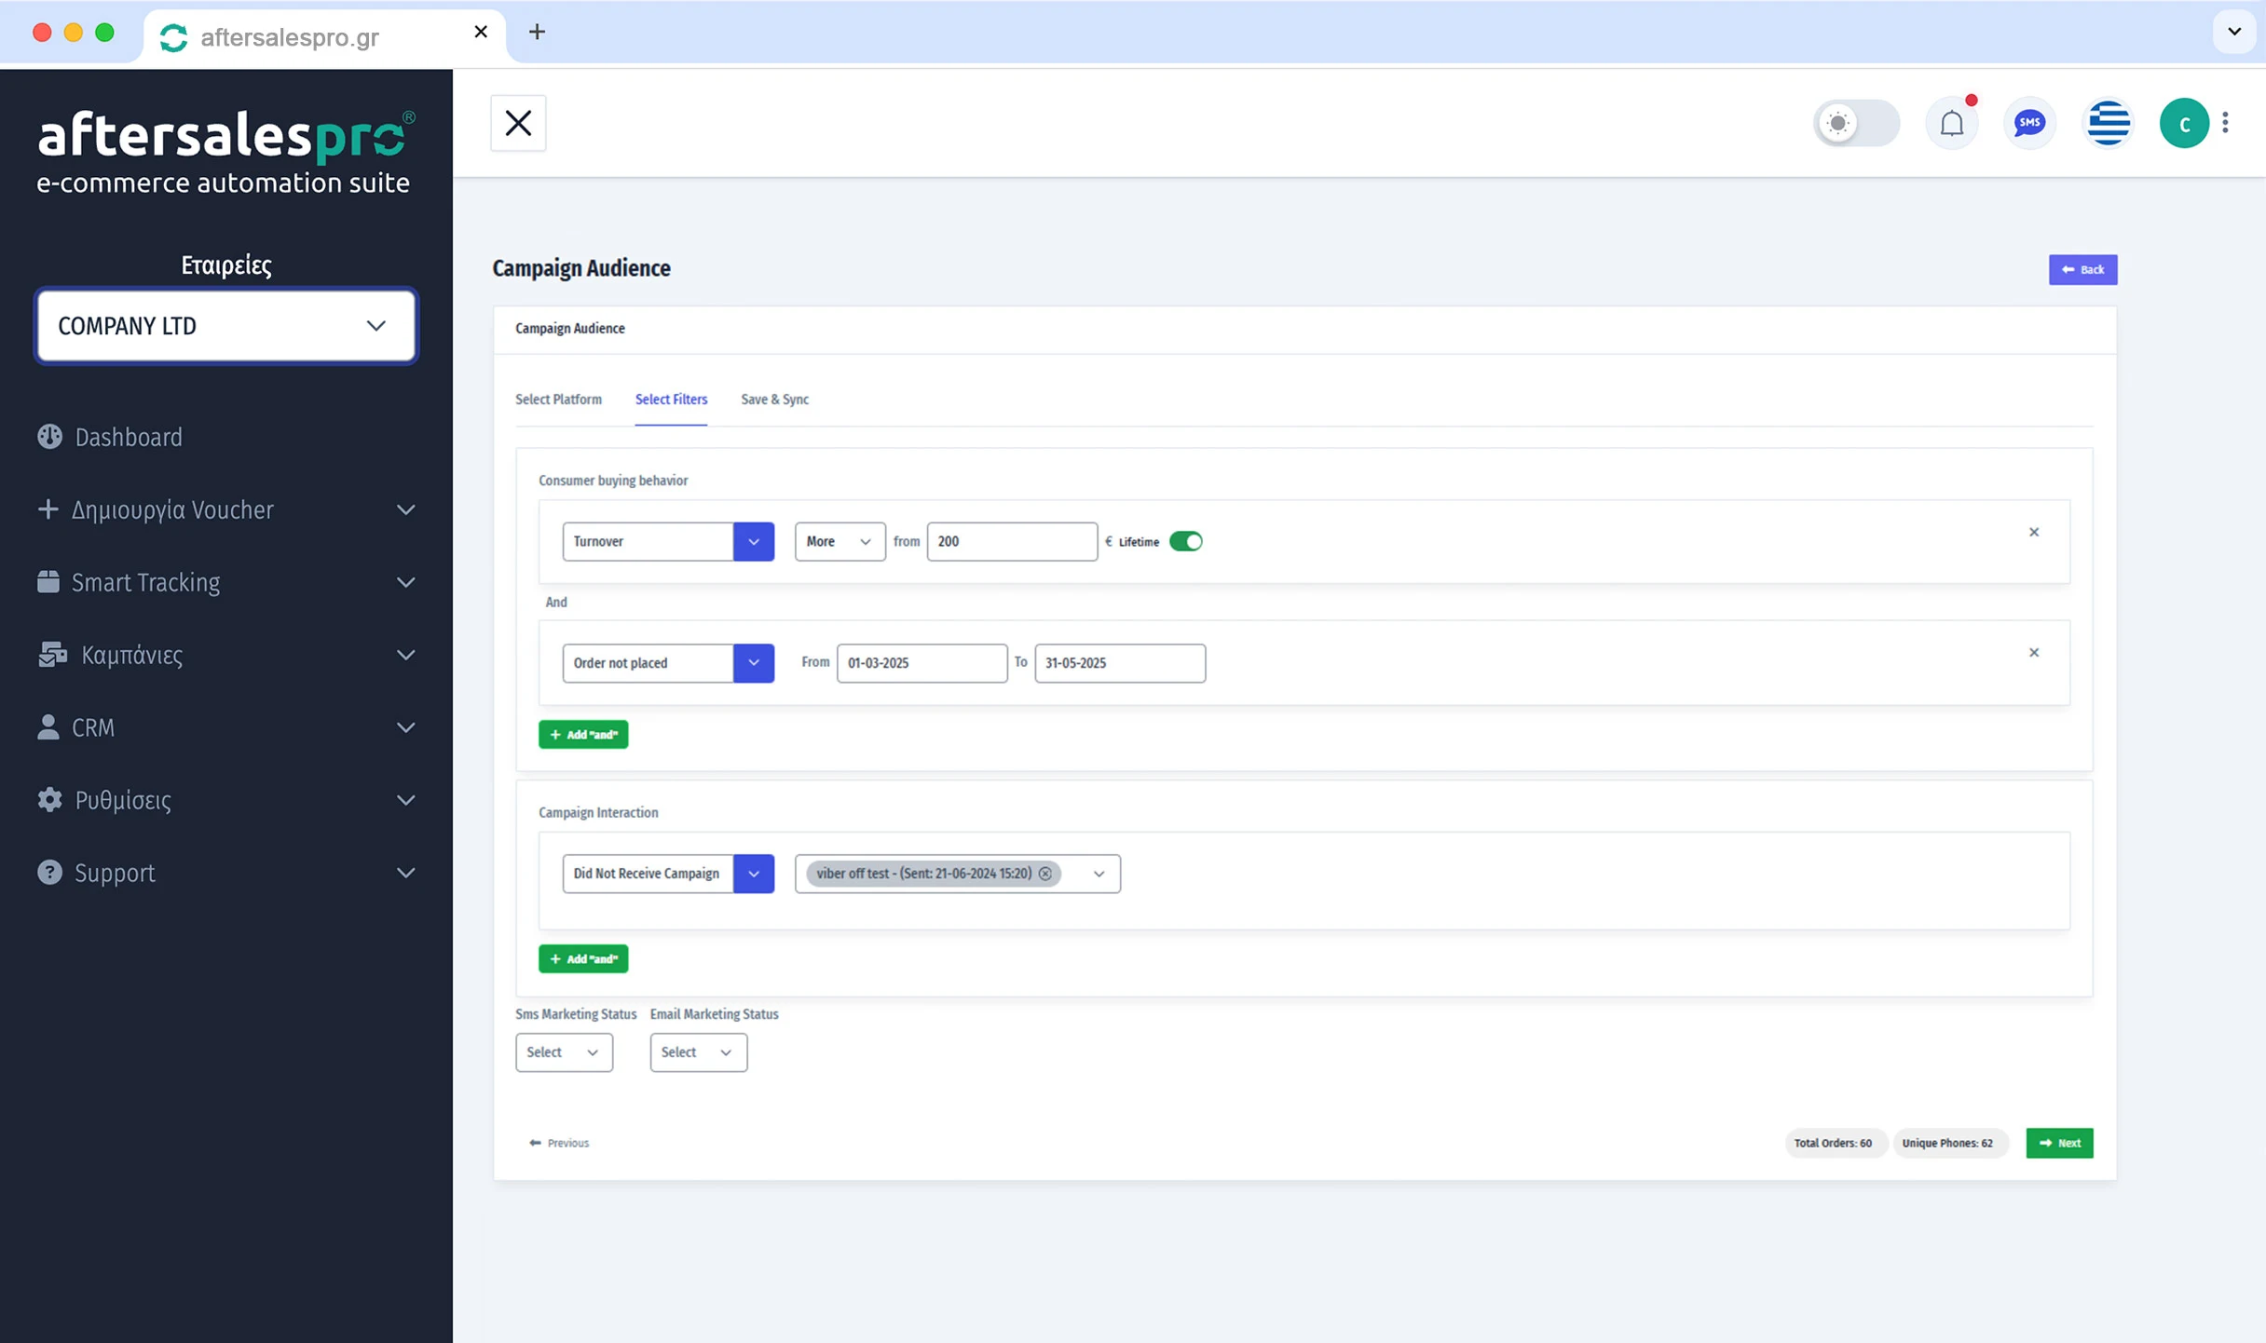The image size is (2266, 1343).
Task: Open the three-dot overflow menu
Action: [x=2226, y=122]
